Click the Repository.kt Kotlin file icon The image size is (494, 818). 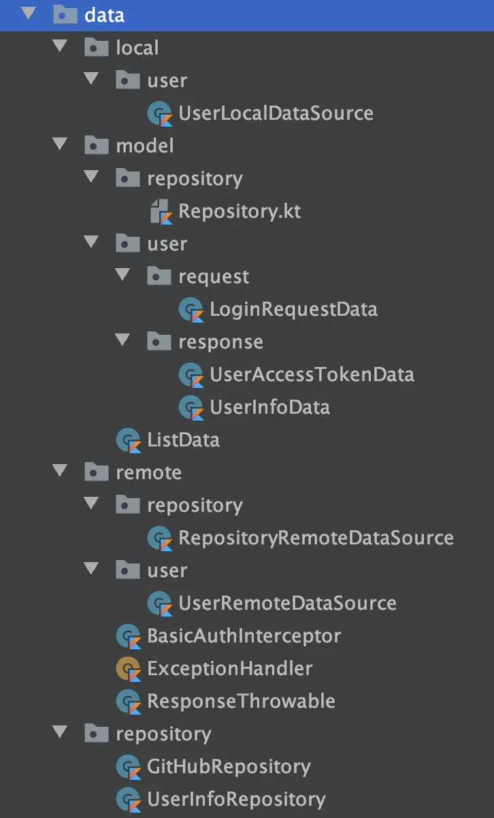(x=160, y=212)
